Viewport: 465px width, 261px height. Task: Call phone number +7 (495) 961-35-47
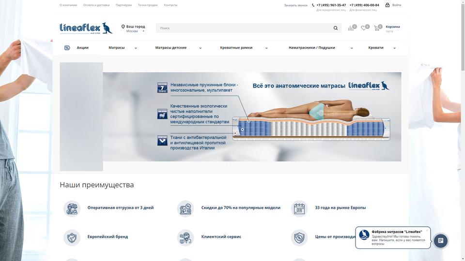331,5
